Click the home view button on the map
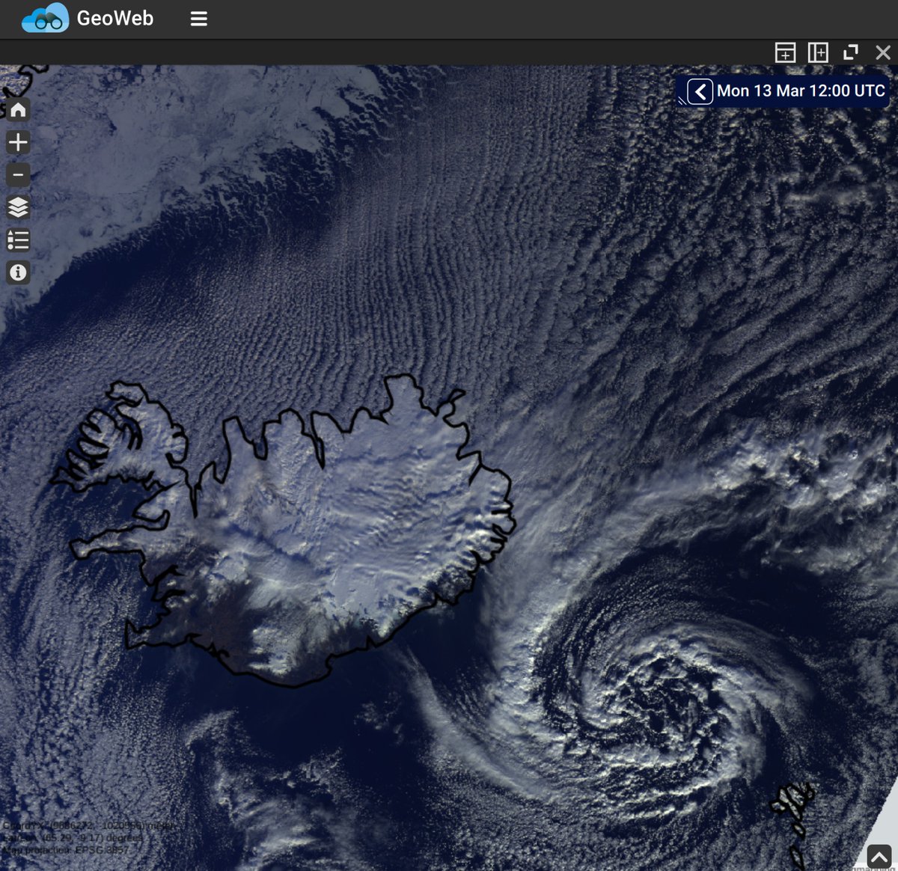Screen dimensions: 898x871 pyautogui.click(x=18, y=110)
